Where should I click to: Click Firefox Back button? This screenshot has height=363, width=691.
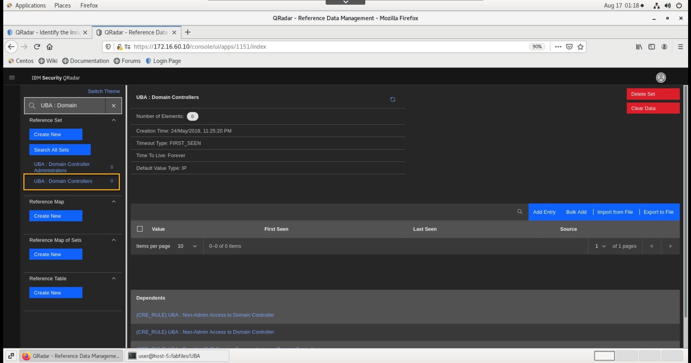(11, 47)
